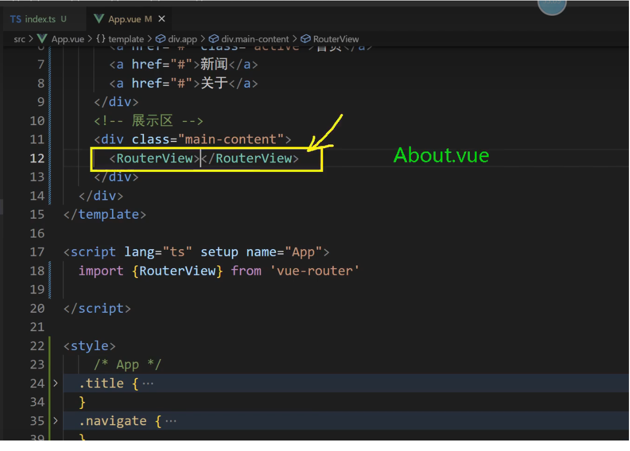This screenshot has height=451, width=630.
Task: Open src in the breadcrumb
Action: click(x=19, y=39)
